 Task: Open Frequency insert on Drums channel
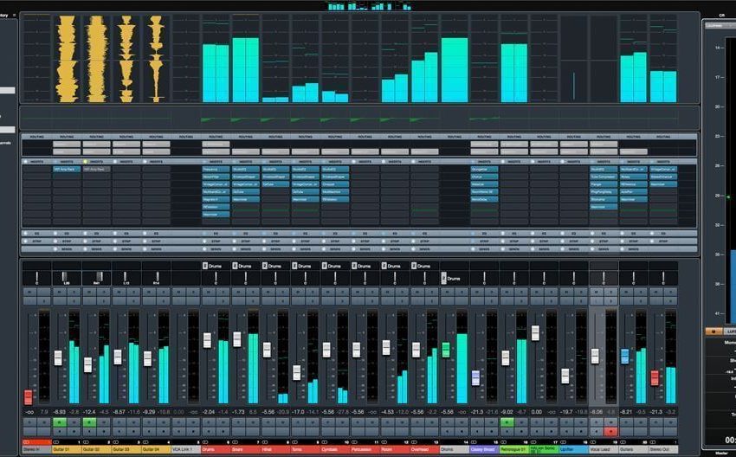pyautogui.click(x=216, y=170)
